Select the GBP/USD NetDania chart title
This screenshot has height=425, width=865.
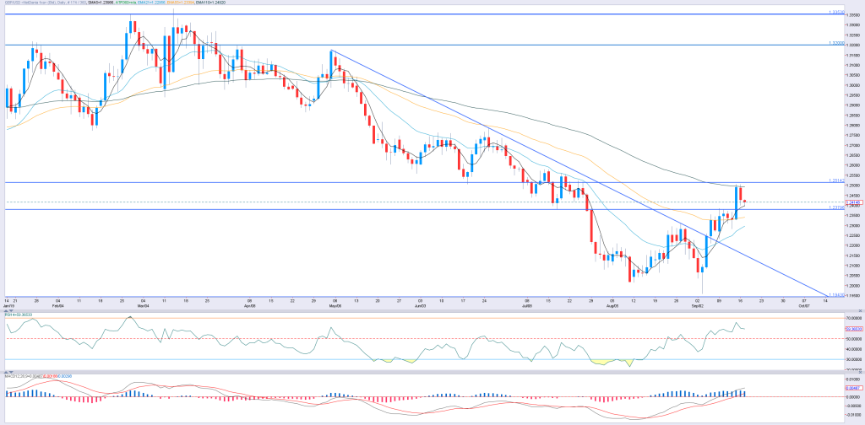pyautogui.click(x=46, y=3)
